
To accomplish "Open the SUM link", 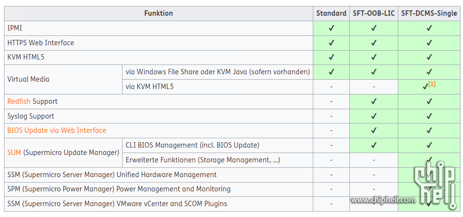I will [14, 153].
